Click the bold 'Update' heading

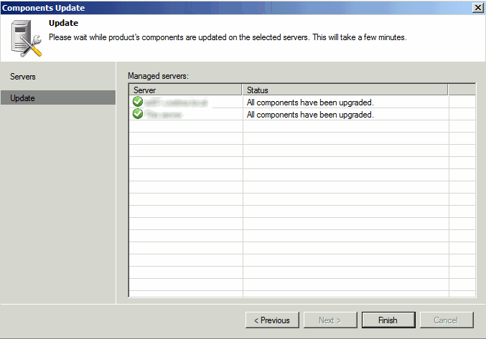click(x=64, y=23)
